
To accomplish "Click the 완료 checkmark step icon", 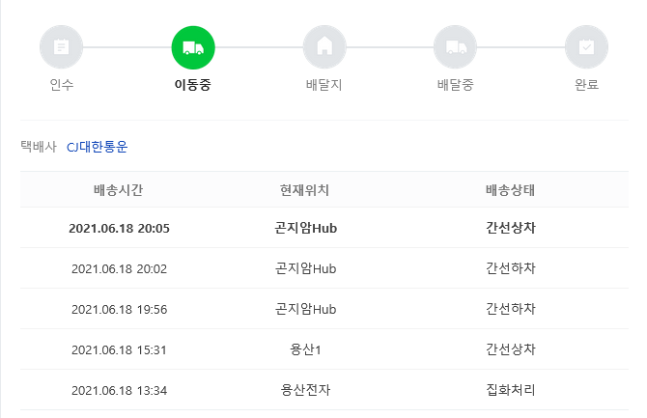I will click(x=586, y=46).
